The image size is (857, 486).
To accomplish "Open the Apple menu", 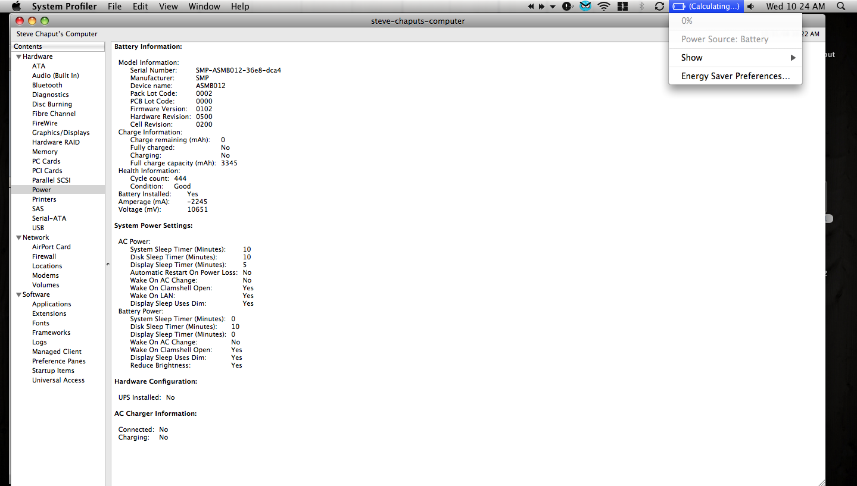I will 16,6.
